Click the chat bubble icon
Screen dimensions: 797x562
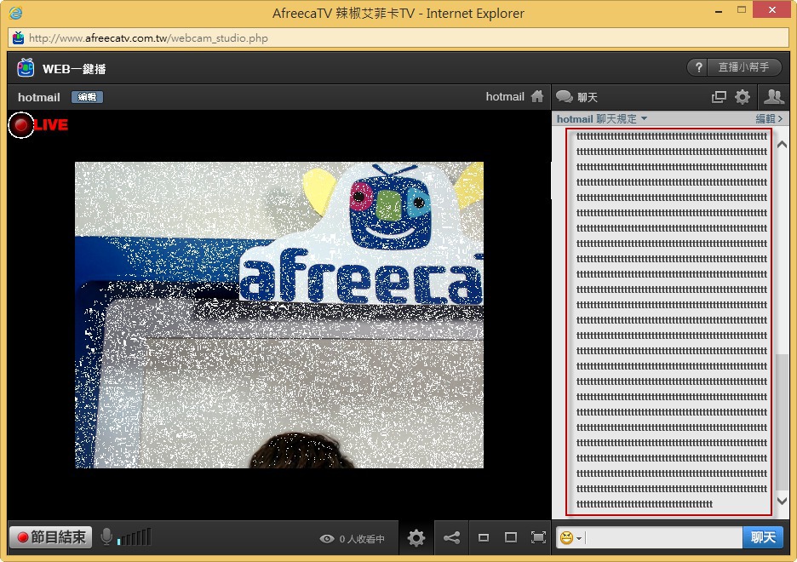[x=565, y=96]
